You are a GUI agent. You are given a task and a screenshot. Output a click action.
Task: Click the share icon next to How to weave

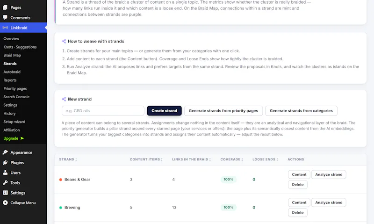click(64, 41)
